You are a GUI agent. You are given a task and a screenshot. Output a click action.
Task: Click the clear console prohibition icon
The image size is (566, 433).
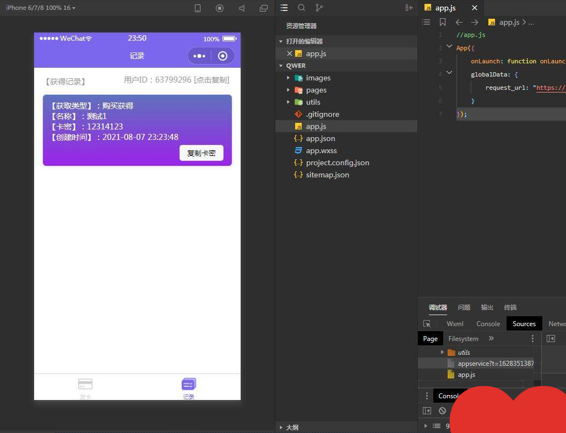point(442,410)
